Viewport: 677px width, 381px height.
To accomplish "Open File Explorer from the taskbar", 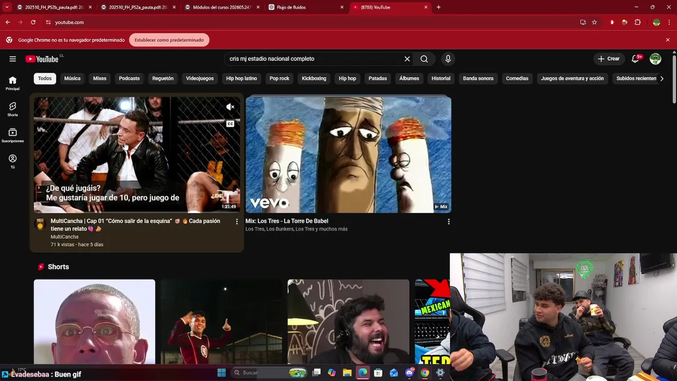I will coord(347,373).
